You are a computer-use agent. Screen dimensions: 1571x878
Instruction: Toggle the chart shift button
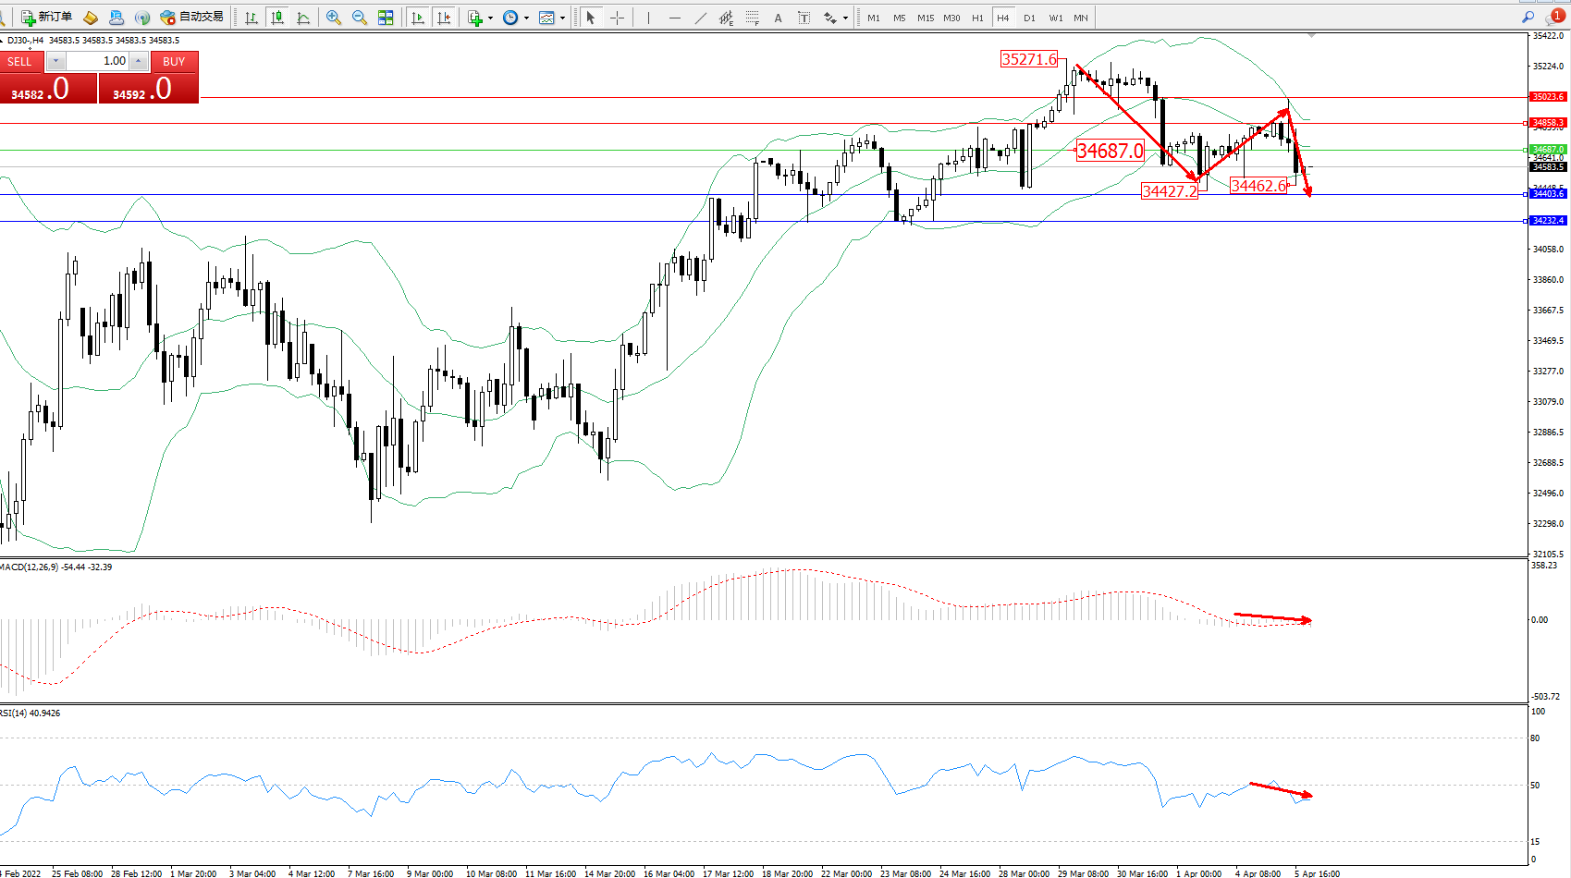(444, 18)
